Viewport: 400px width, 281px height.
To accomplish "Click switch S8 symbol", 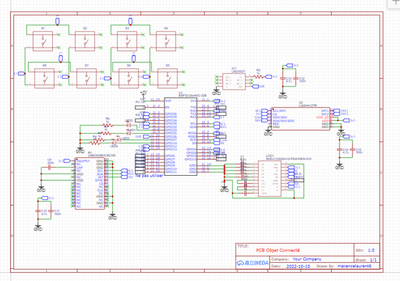I will coord(44,77).
